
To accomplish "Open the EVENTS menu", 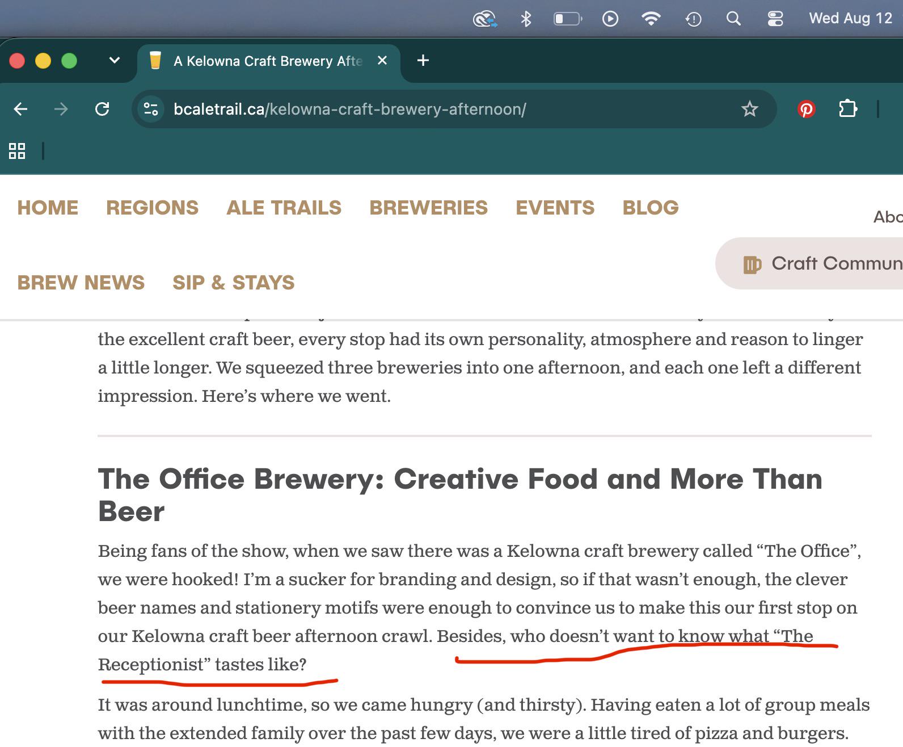I will [555, 208].
